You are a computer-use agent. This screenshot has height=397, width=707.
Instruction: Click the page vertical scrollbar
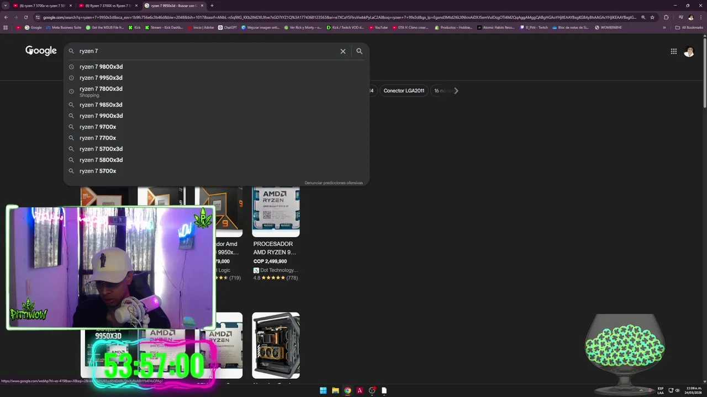[x=704, y=72]
